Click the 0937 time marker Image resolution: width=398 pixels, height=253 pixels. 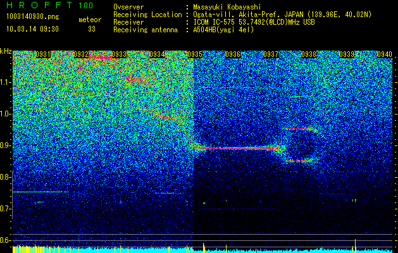[x=271, y=54]
